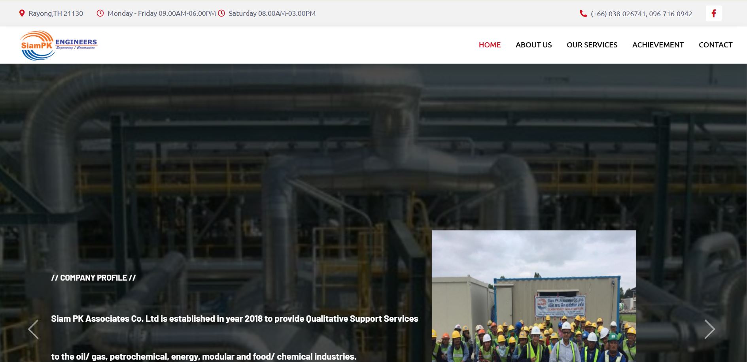Open the ABOUT US page
This screenshot has height=362, width=747.
533,45
